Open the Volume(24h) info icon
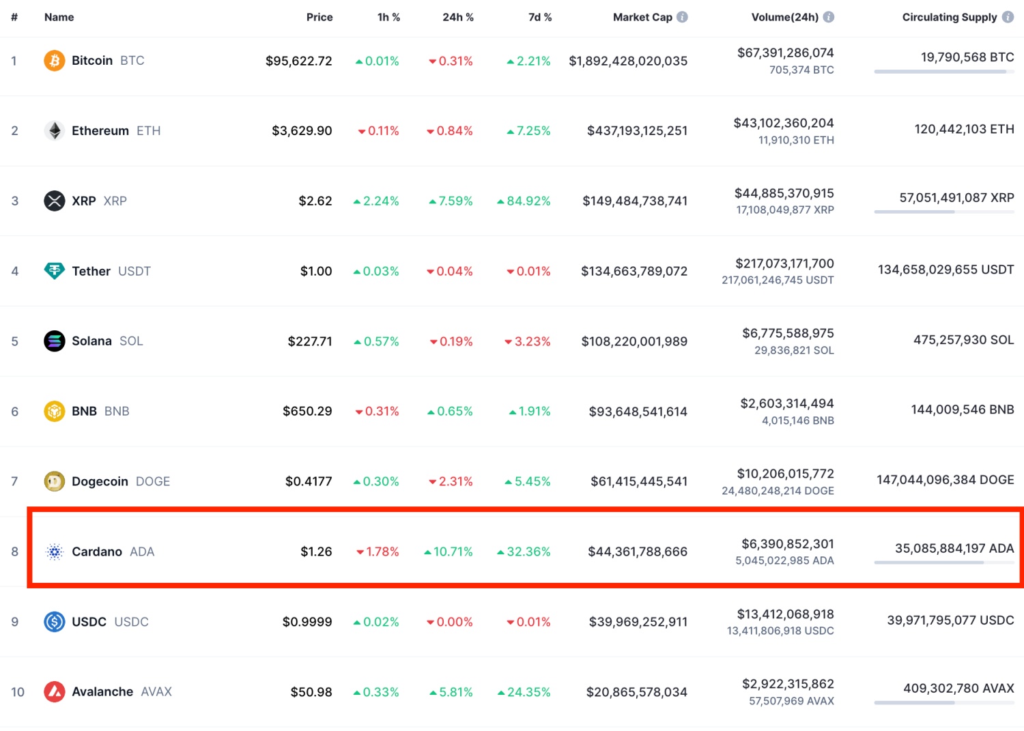Viewport: 1024px width, 731px height. [x=829, y=17]
